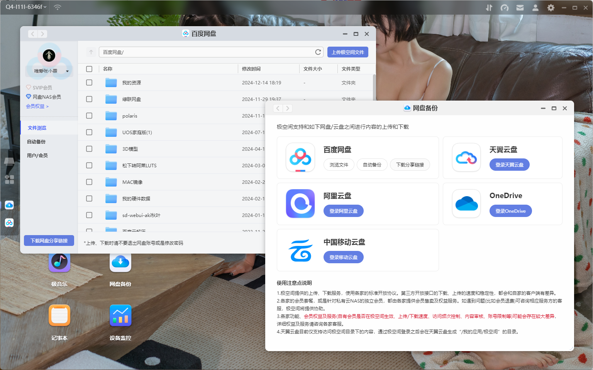
Task: Sort by 文件类型 column header
Action: 351,69
